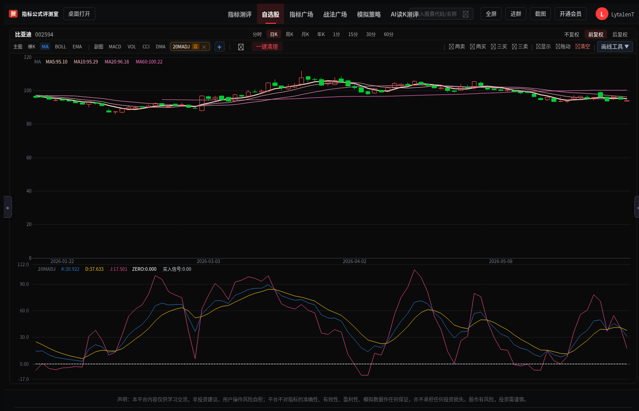Open the right side panel handle
The image size is (639, 411).
(637, 207)
